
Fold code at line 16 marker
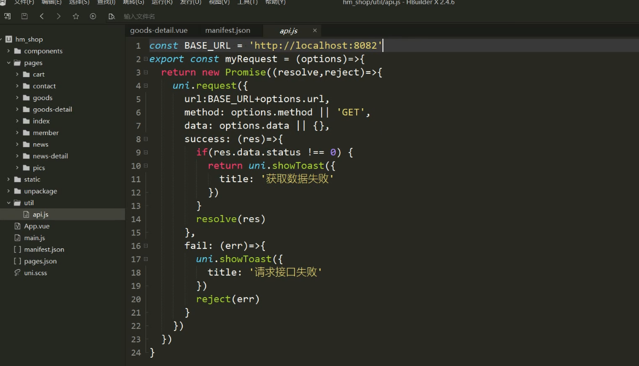coord(146,246)
